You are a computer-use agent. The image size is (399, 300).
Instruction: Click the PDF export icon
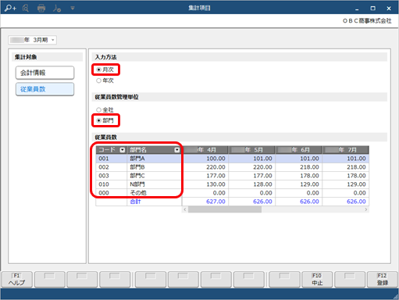[57, 9]
